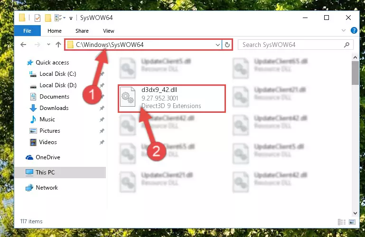Image resolution: width=365 pixels, height=237 pixels.
Task: Click the Search SysWOW64 field
Action: click(x=295, y=45)
